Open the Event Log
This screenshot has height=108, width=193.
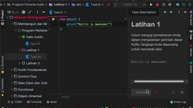click(x=178, y=102)
